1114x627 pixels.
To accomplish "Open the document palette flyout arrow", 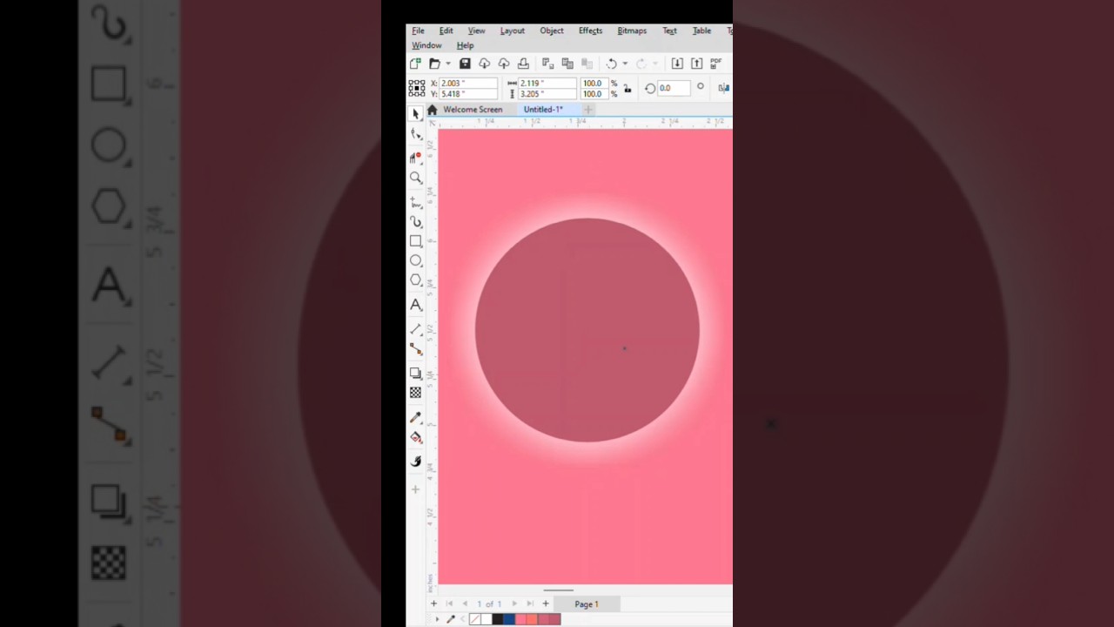I will (x=437, y=619).
